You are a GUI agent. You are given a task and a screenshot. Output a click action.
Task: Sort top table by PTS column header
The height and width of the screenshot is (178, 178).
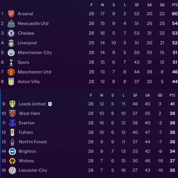175,5
